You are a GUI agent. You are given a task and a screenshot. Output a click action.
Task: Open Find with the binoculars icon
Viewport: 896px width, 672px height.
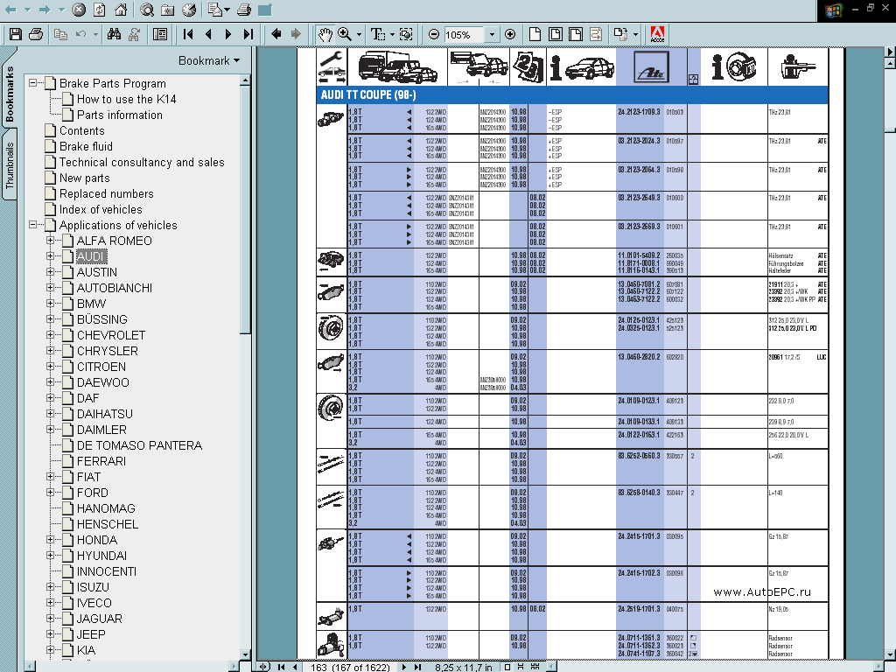(x=114, y=33)
